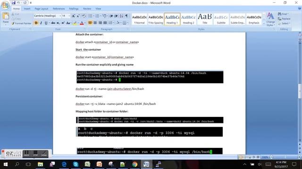Shrink font size with the small A button
This screenshot has height=169, width=302.
pyautogui.click(x=78, y=16)
